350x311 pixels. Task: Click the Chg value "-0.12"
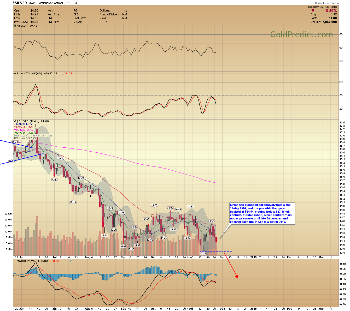(x=333, y=15)
